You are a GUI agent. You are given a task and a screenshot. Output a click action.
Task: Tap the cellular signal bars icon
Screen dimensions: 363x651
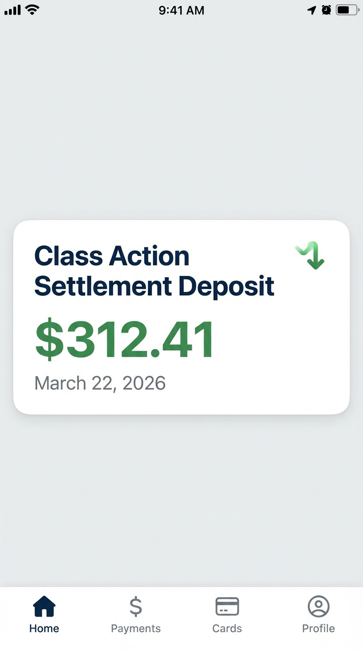pyautogui.click(x=11, y=9)
